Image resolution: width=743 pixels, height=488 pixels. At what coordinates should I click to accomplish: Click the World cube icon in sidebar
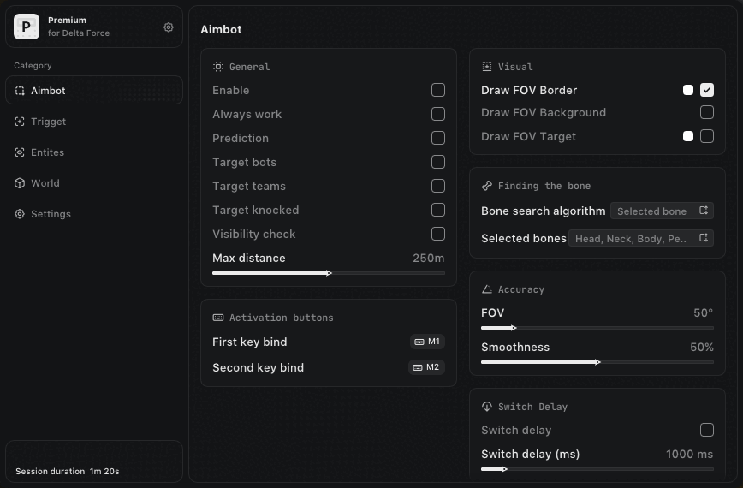pyautogui.click(x=20, y=183)
